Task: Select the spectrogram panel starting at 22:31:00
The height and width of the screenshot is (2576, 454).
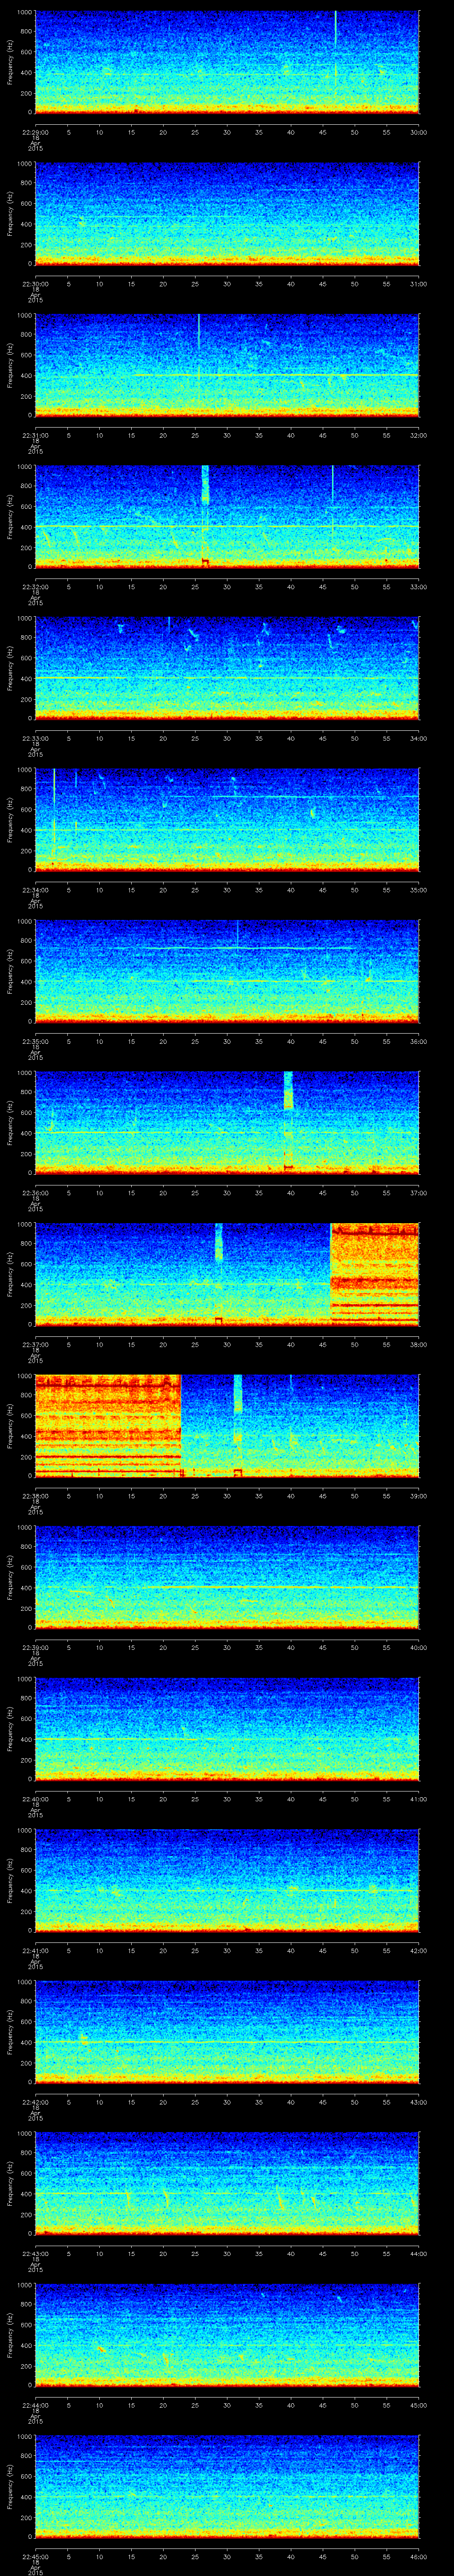Action: click(x=227, y=365)
